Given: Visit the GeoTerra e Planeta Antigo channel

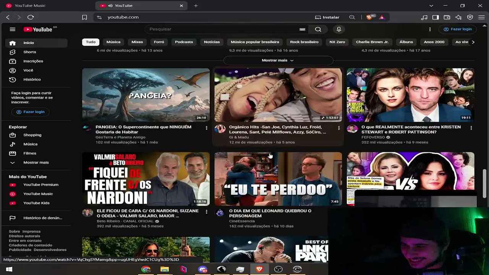Looking at the screenshot, I should tap(120, 137).
